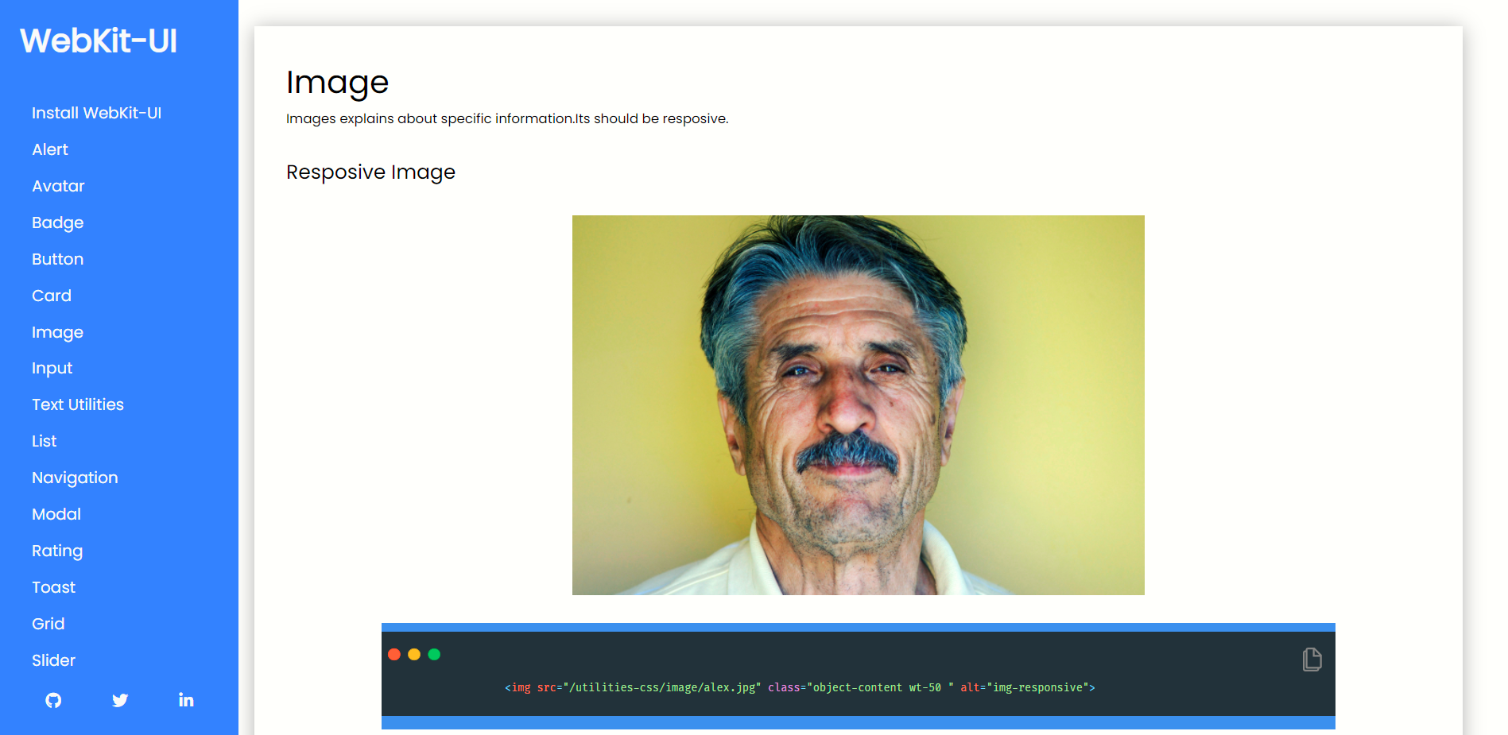Open the Card documentation

coord(52,296)
